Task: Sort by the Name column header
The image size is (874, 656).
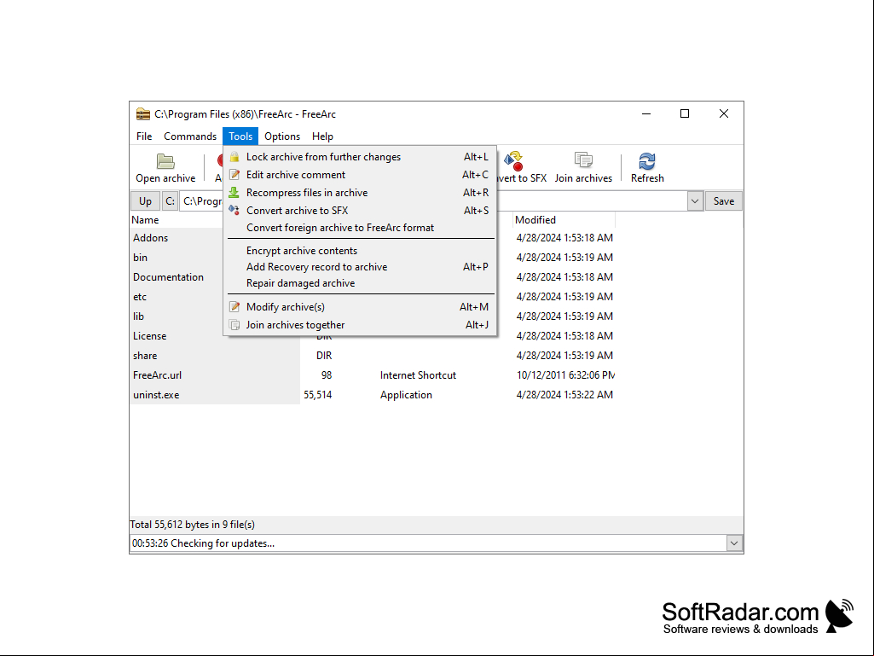Action: click(x=145, y=220)
